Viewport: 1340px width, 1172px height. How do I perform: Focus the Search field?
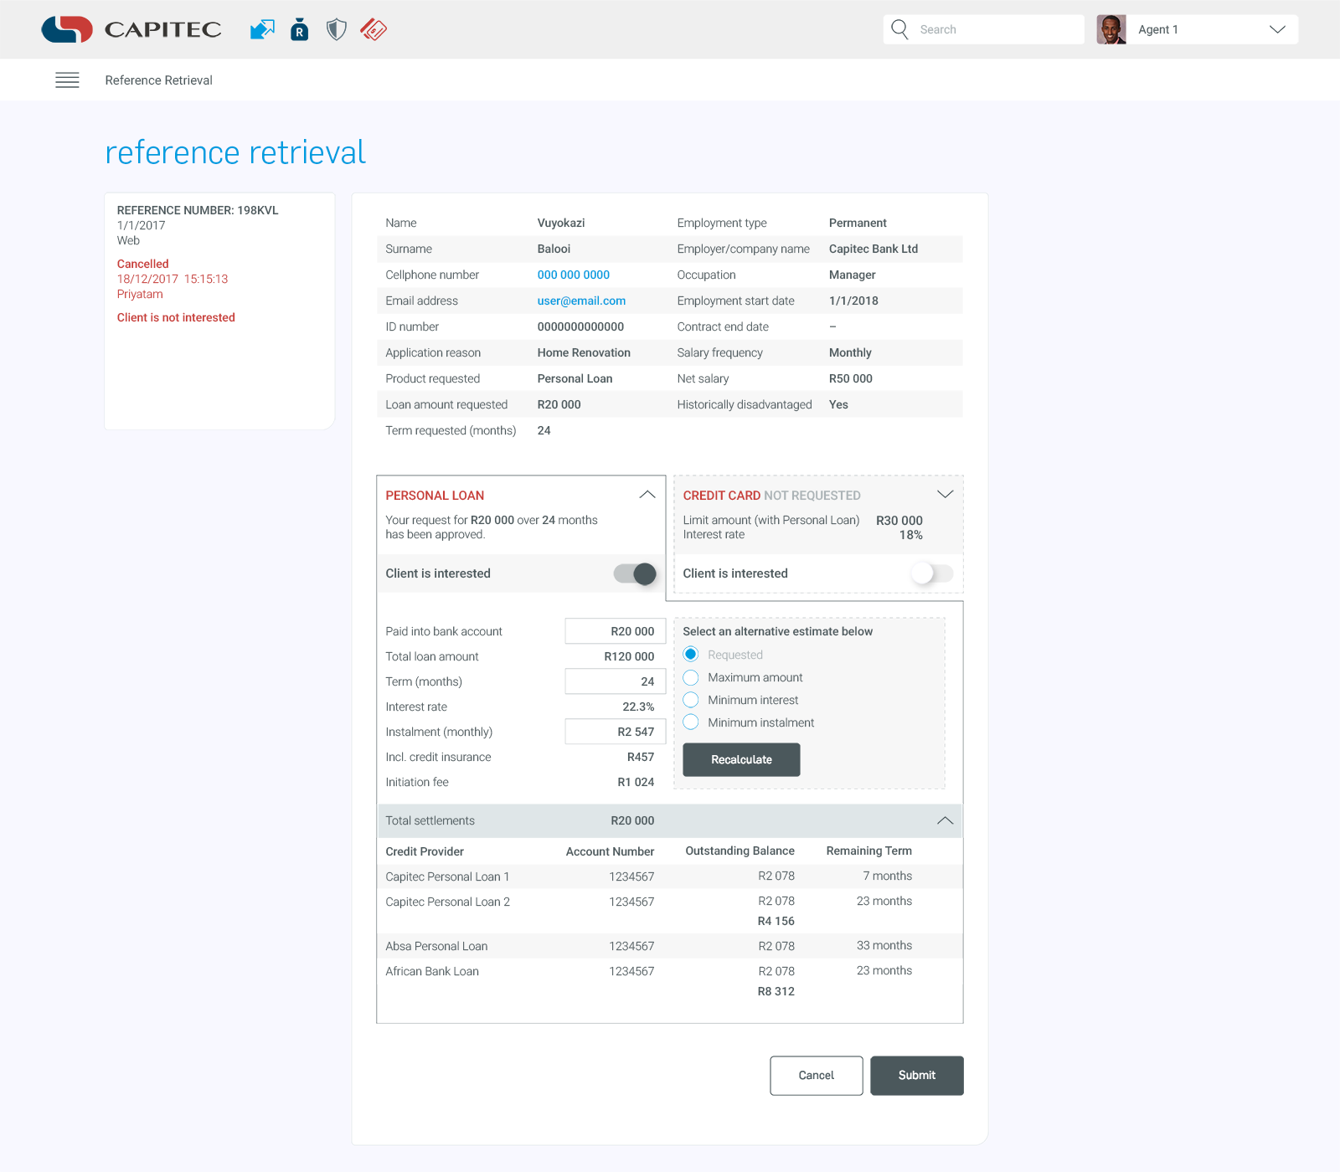(984, 29)
